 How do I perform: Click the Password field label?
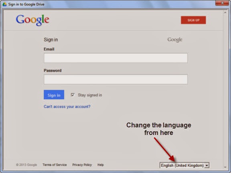point(53,70)
